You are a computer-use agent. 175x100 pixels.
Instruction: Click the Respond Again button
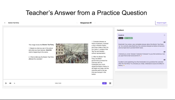pyautogui.click(x=162, y=23)
